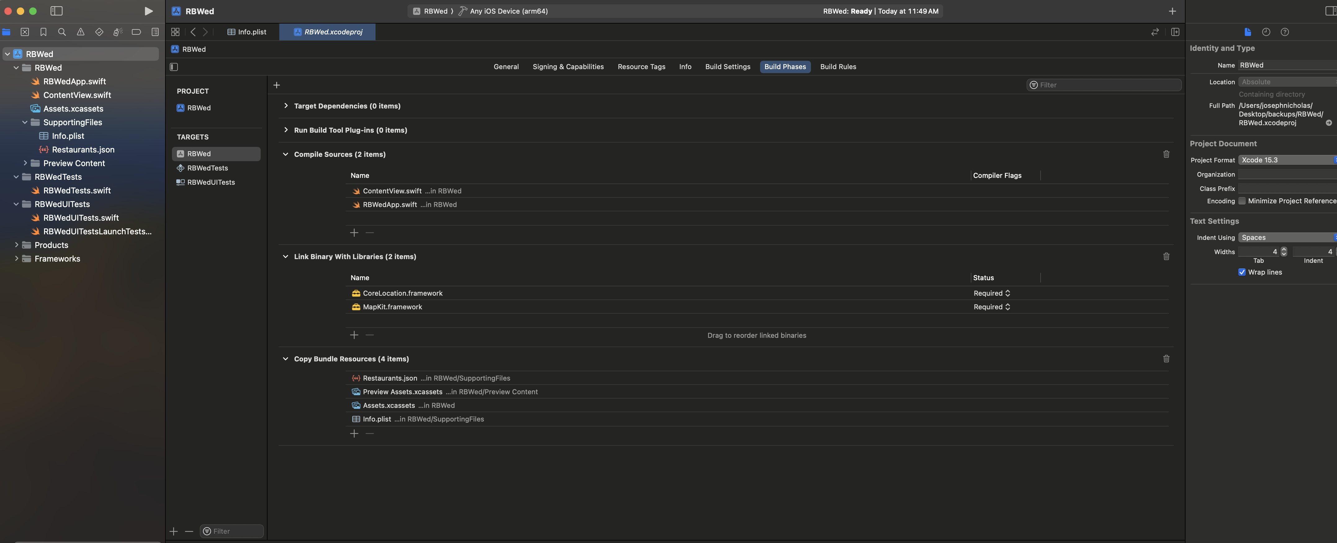Show the File inspector

[1248, 32]
